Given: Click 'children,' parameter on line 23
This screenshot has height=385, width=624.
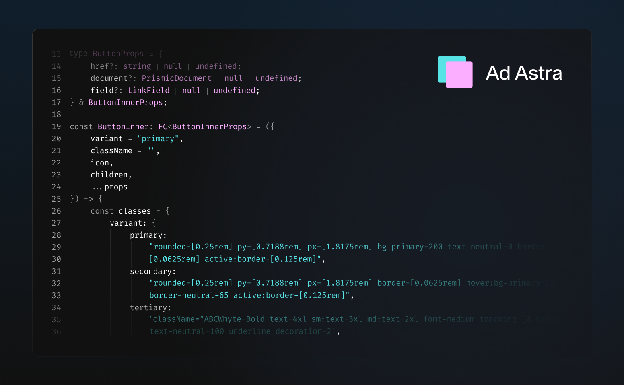Looking at the screenshot, I should point(111,175).
